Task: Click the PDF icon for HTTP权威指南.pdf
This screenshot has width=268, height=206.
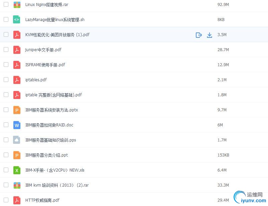Action: [x=17, y=200]
